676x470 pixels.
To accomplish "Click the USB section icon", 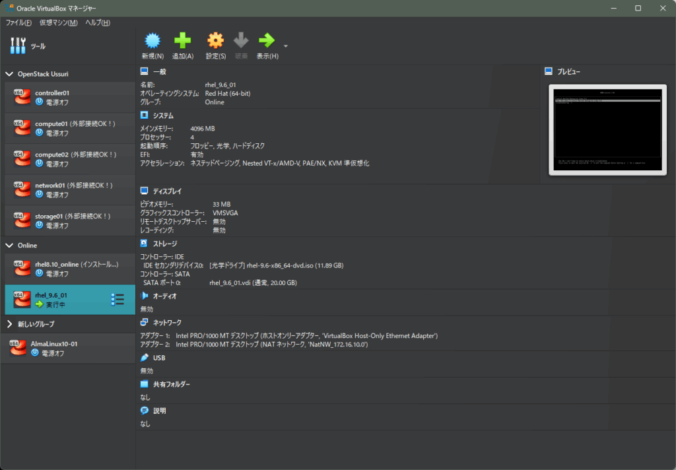I will pyautogui.click(x=144, y=358).
